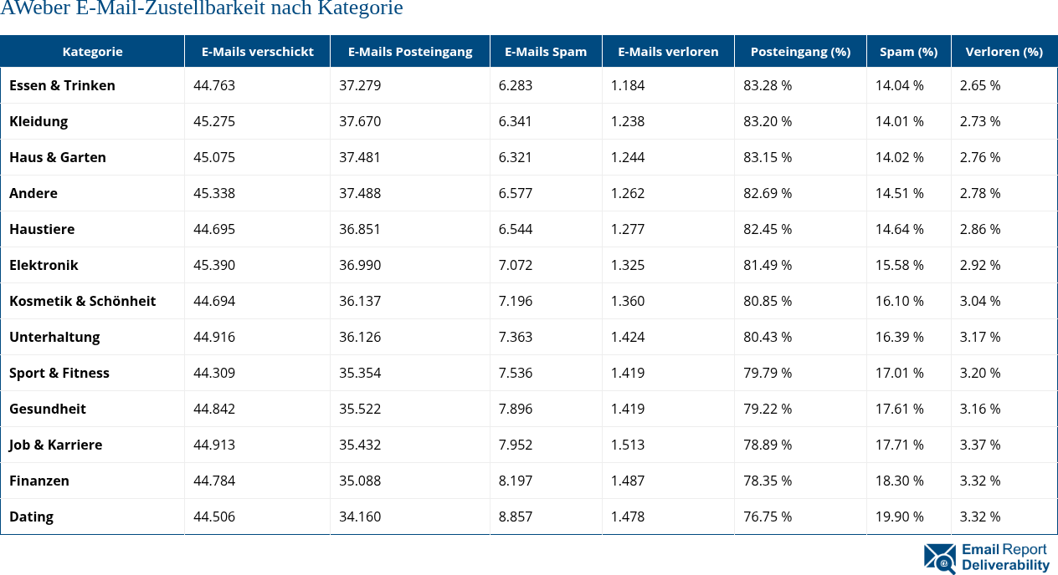Sort by E-Mails verloren header

[668, 52]
